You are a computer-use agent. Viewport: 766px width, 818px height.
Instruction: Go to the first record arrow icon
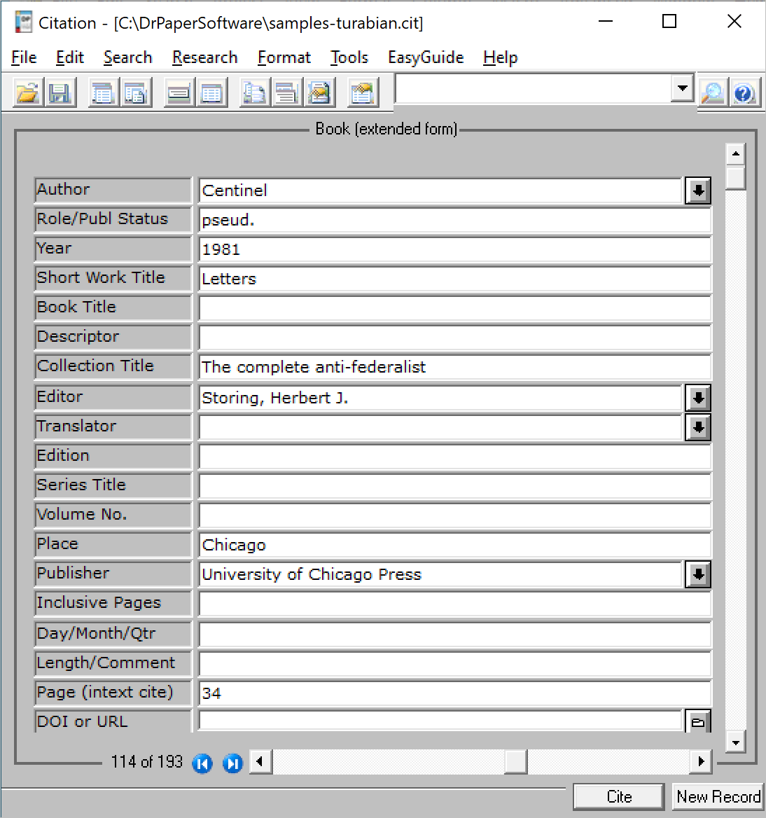pyautogui.click(x=202, y=763)
